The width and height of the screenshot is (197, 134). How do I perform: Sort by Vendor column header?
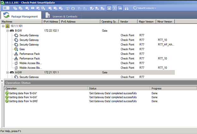coord(128,21)
